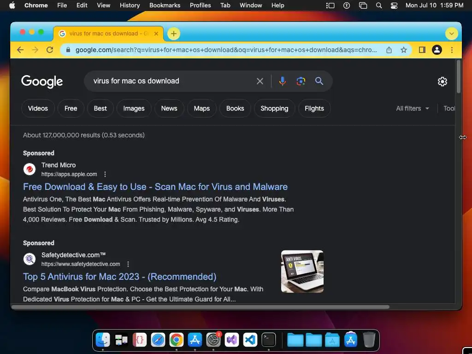Image resolution: width=472 pixels, height=354 pixels.
Task: Open Terminal from the Dock
Action: [269, 340]
